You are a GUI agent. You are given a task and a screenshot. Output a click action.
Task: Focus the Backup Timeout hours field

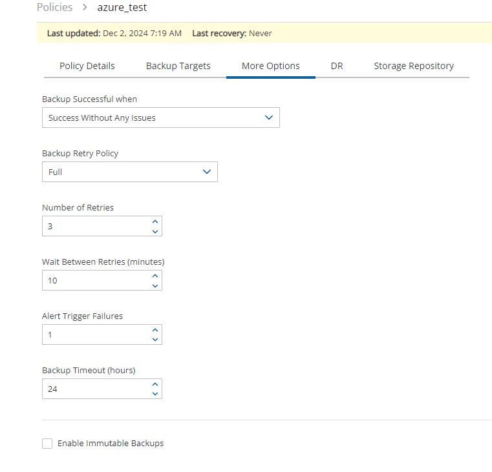point(94,389)
